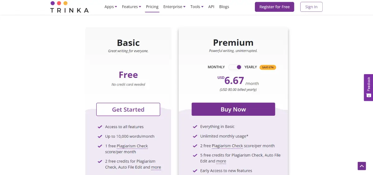Expand the Apps dropdown menu

click(x=111, y=7)
